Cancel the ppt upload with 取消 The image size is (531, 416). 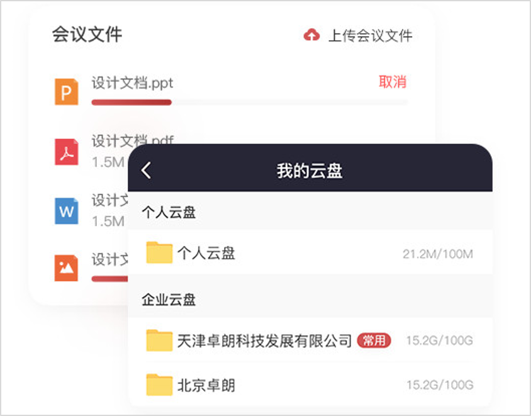393,82
